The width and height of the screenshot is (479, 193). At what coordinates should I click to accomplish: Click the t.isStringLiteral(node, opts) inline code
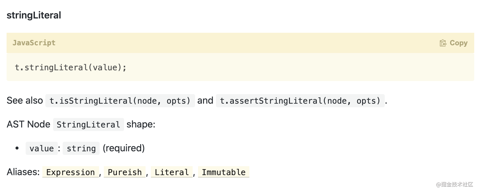120,101
